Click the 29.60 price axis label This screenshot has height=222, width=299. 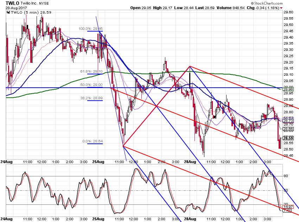click(288, 12)
